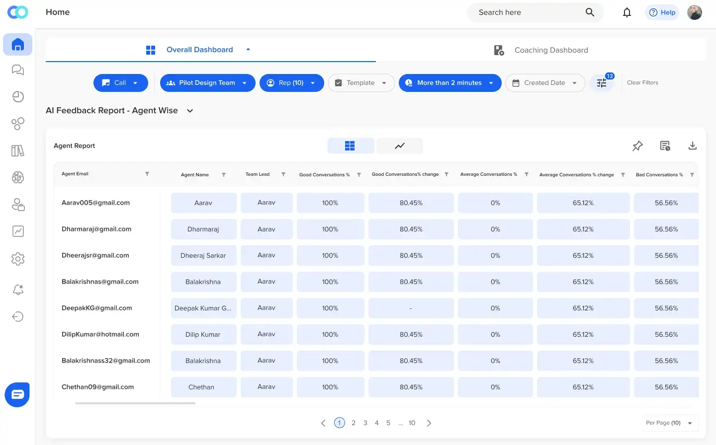
Task: Collapse the AI Feedback Report selector
Action: [189, 111]
